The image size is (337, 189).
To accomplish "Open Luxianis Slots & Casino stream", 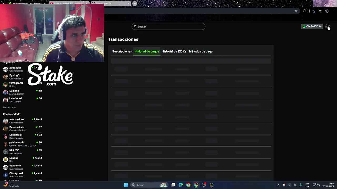I will pyautogui.click(x=22, y=92).
